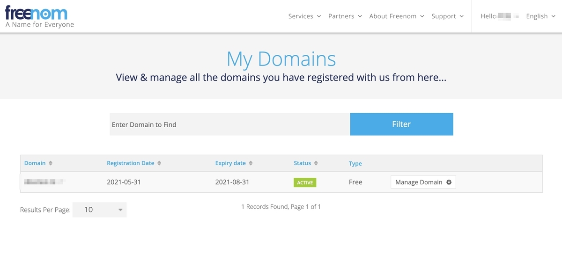Click "1 Records Found, Page 1 of 1"
Screen dimensions: 562x262
(281, 206)
